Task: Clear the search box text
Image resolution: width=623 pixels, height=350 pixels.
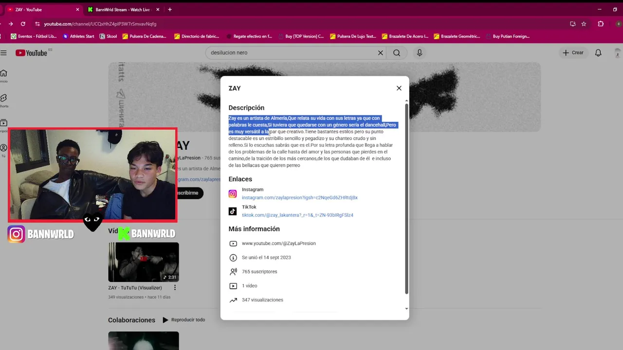Action: coord(381,52)
